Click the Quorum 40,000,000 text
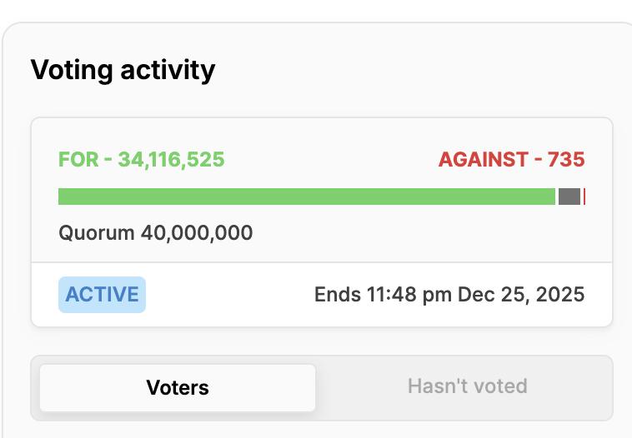632x438 pixels. point(155,232)
